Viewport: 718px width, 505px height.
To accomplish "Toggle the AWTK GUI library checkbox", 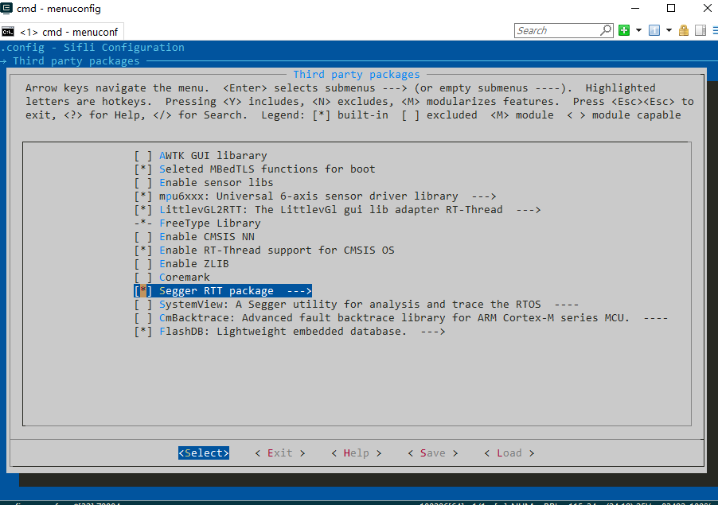I will (143, 156).
